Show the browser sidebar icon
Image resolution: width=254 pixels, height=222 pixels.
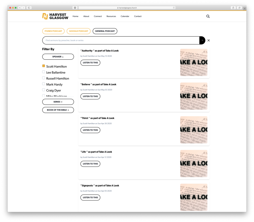(29, 8)
